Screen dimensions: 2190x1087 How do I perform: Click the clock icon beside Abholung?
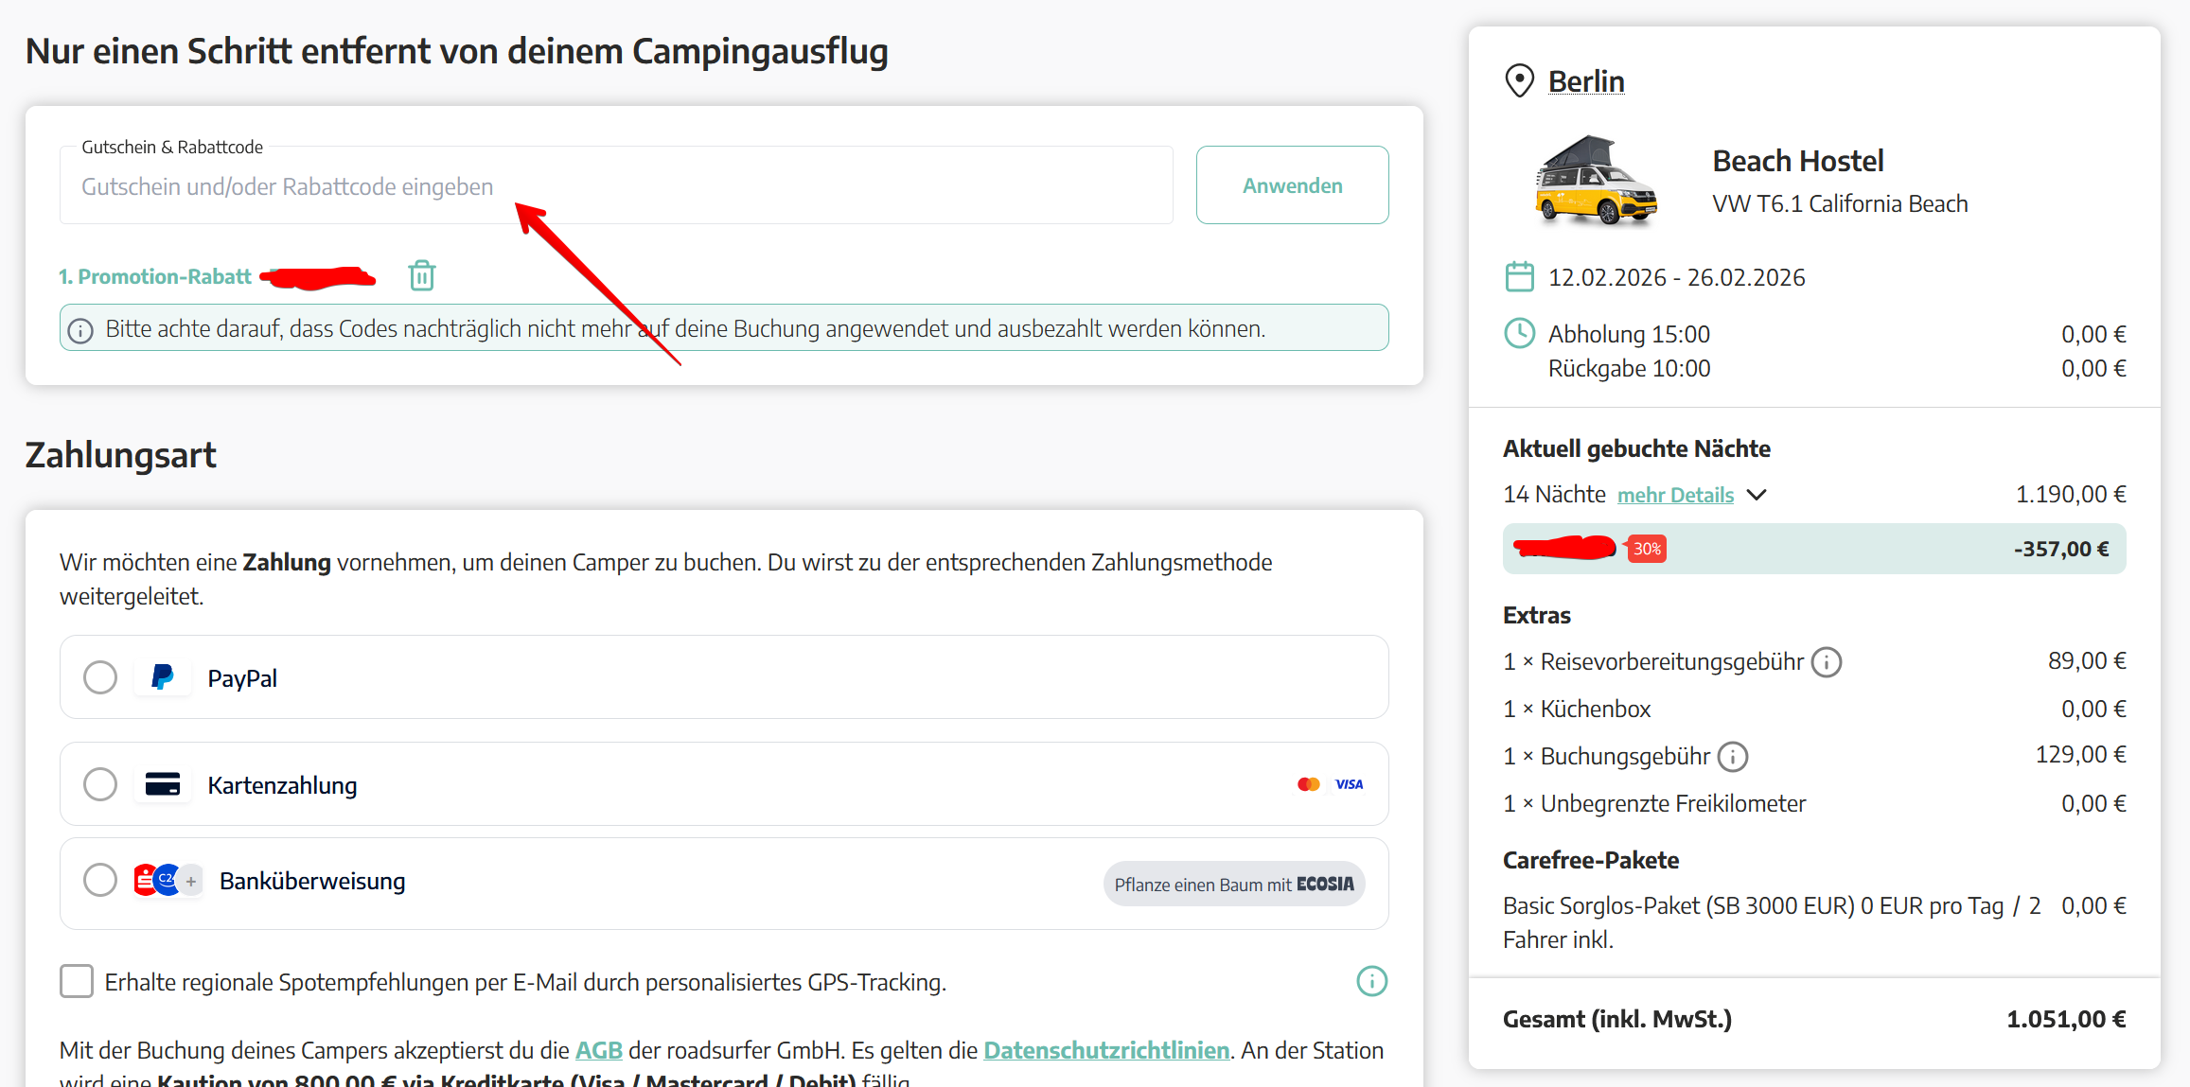(1519, 334)
